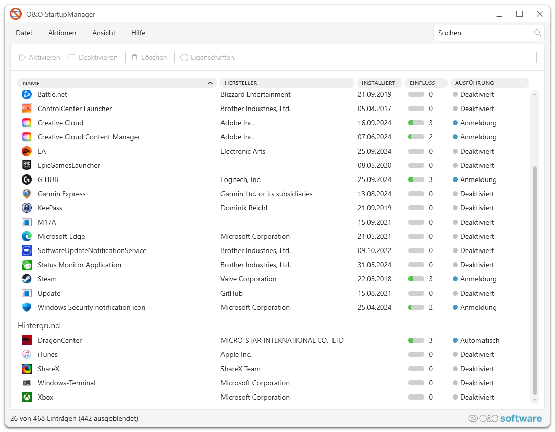Click the iTunes music icon
Screen dimensions: 555x432
pos(27,354)
